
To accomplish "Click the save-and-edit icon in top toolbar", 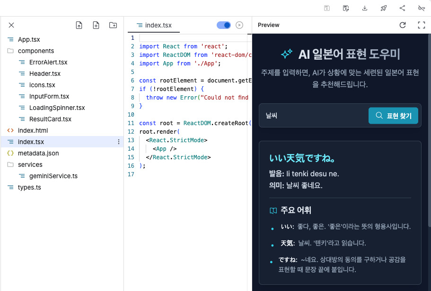I will [x=346, y=8].
